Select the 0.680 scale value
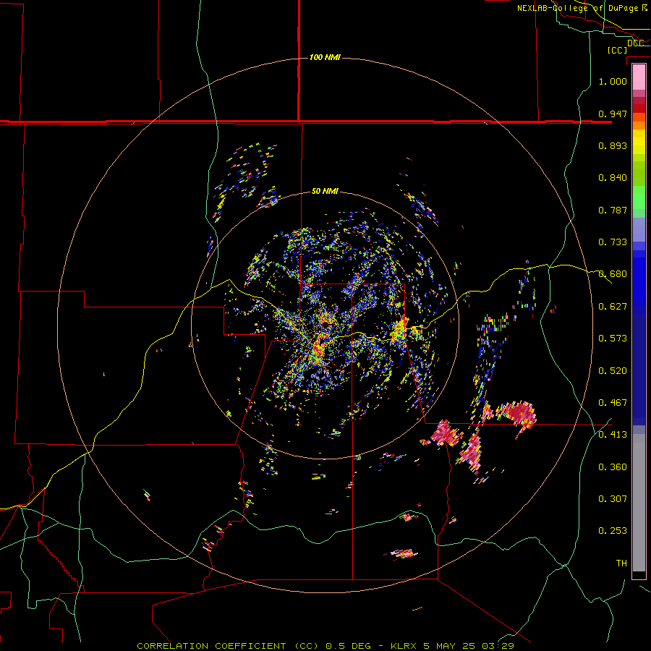This screenshot has width=651, height=651. (x=613, y=274)
